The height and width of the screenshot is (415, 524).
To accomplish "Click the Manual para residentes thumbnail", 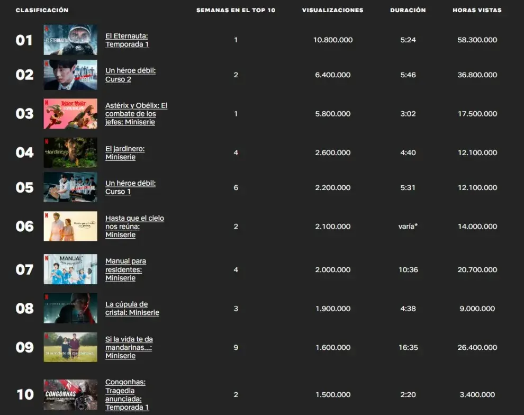I will coord(70,269).
